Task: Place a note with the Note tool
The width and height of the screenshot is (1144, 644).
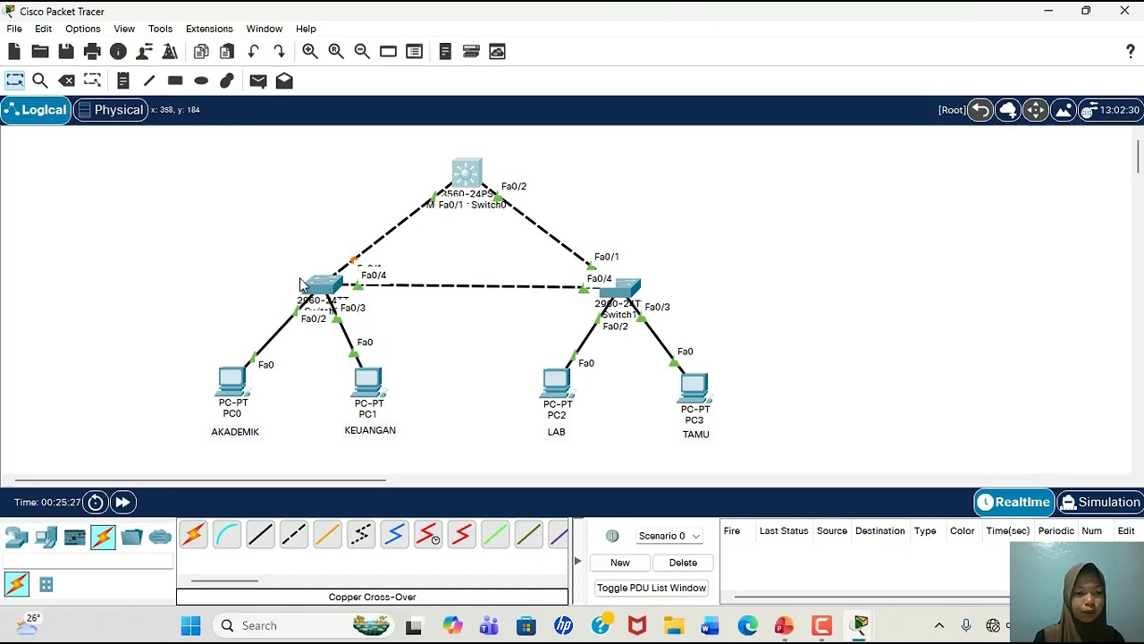Action: tap(123, 80)
